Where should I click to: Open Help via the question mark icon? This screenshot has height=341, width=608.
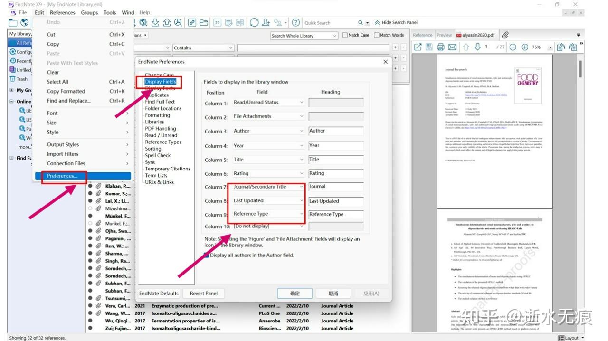coord(295,22)
